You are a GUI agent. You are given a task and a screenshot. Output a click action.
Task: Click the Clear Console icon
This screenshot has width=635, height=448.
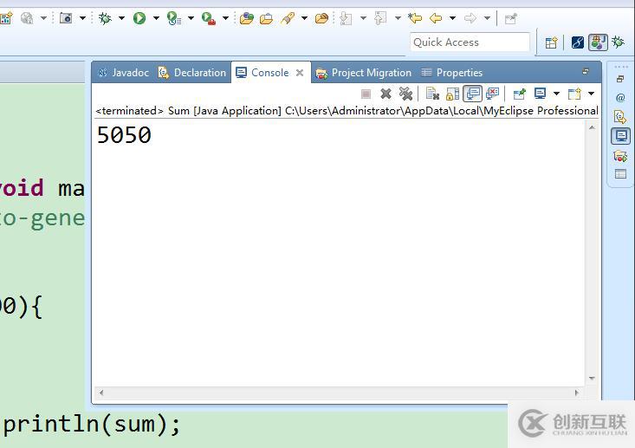[x=432, y=94]
